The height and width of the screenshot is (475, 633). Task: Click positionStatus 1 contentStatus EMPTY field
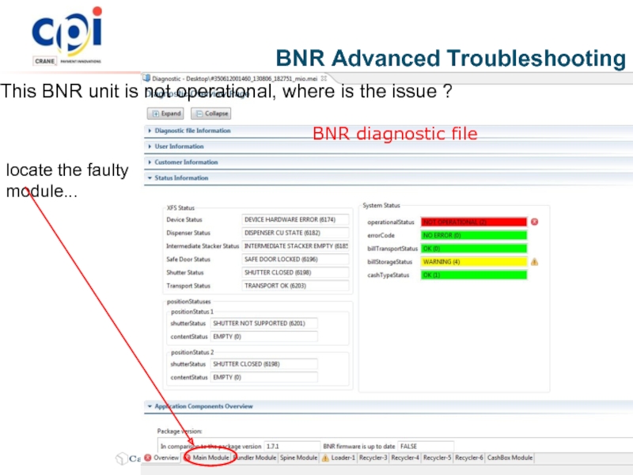pos(264,336)
